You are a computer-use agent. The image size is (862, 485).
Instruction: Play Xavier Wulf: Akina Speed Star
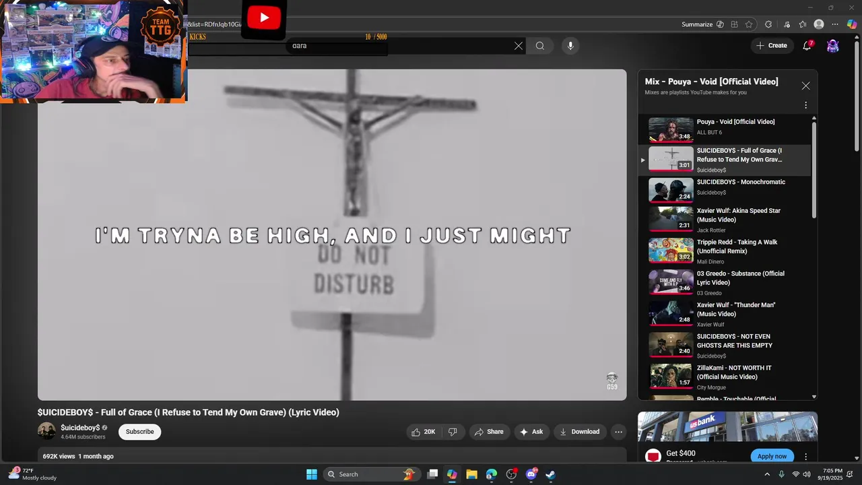click(x=726, y=220)
